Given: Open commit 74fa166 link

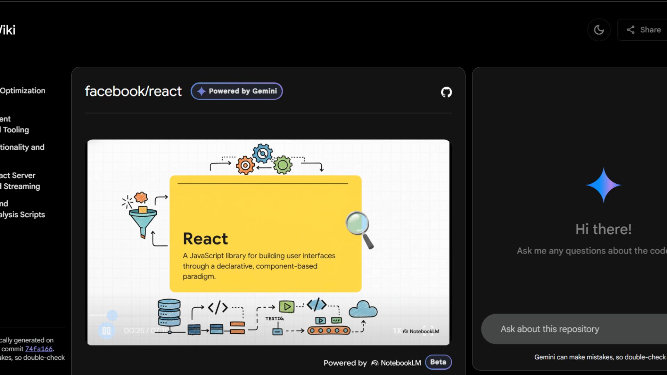Looking at the screenshot, I should click(39, 349).
